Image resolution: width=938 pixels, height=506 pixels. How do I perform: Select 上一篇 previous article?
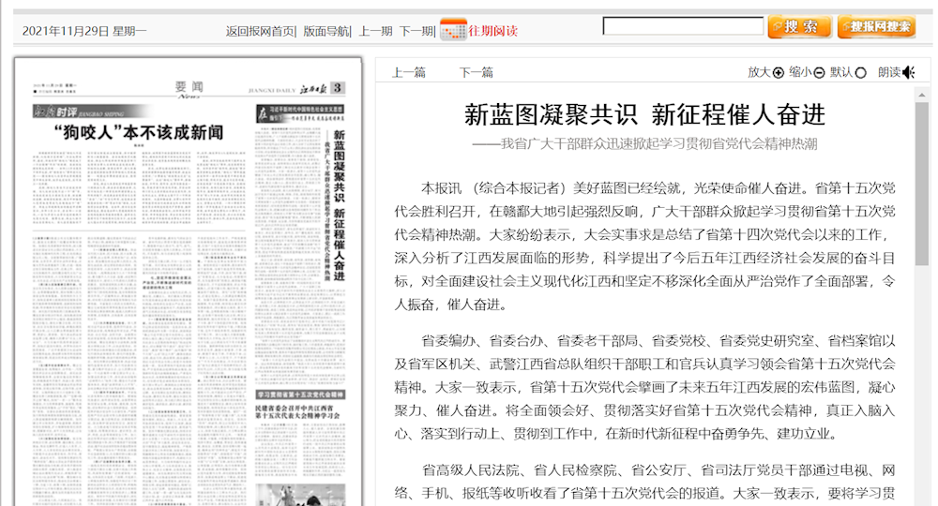click(x=408, y=72)
